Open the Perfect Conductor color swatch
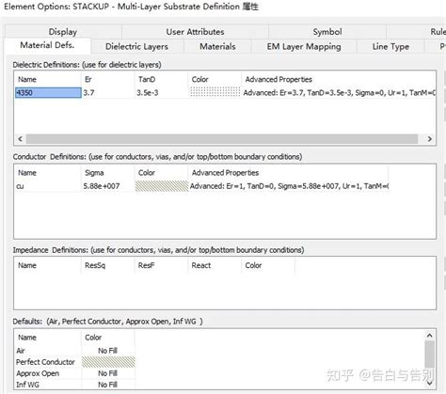The height and width of the screenshot is (394, 446). (x=108, y=362)
